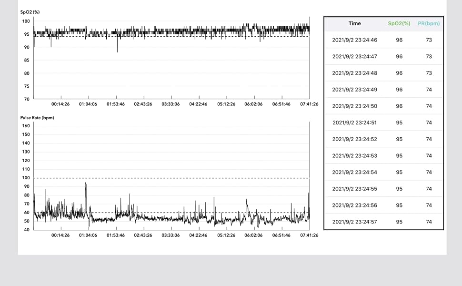This screenshot has width=462, height=286.
Task: Click SpO2 value 96 in the 23:24:48 row
Action: tap(399, 73)
